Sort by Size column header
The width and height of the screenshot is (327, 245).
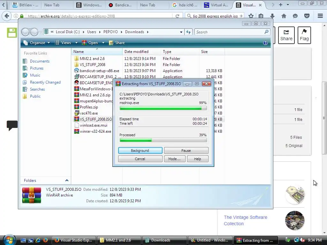[212, 51]
